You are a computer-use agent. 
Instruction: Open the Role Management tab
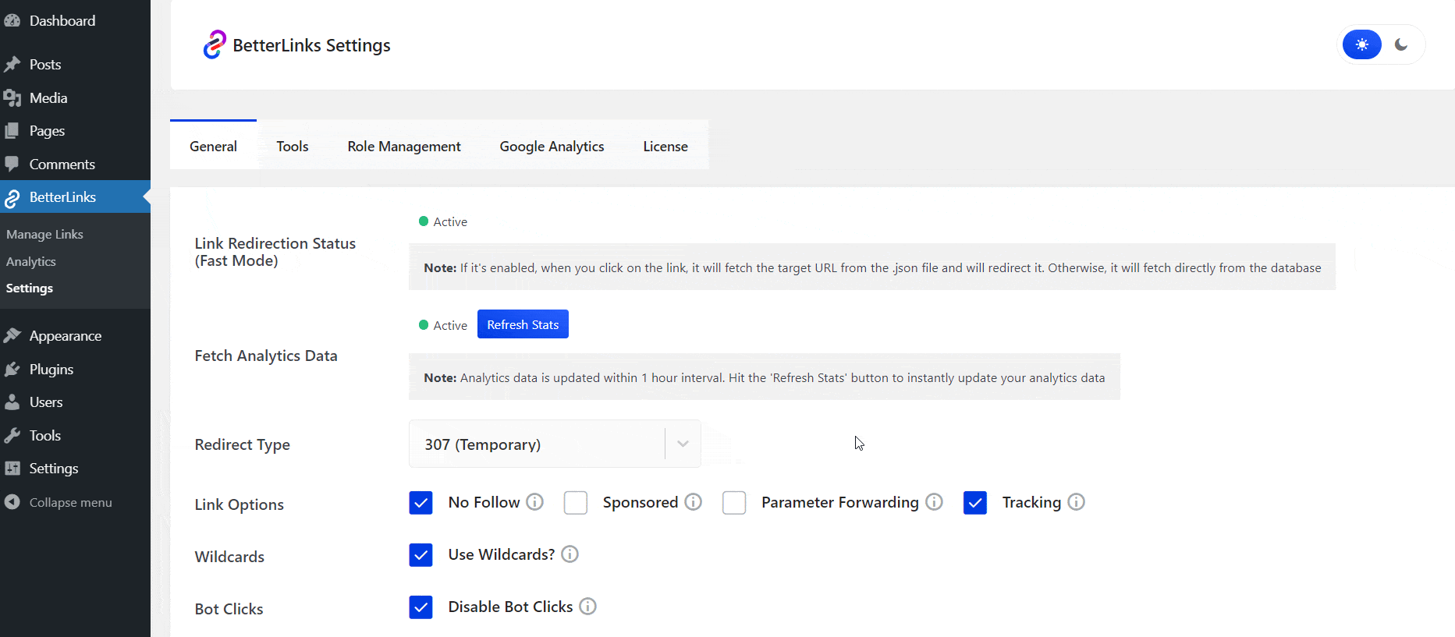coord(404,146)
